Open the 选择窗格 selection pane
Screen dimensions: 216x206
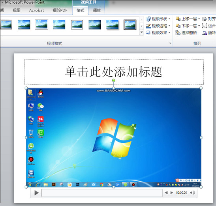(186, 33)
